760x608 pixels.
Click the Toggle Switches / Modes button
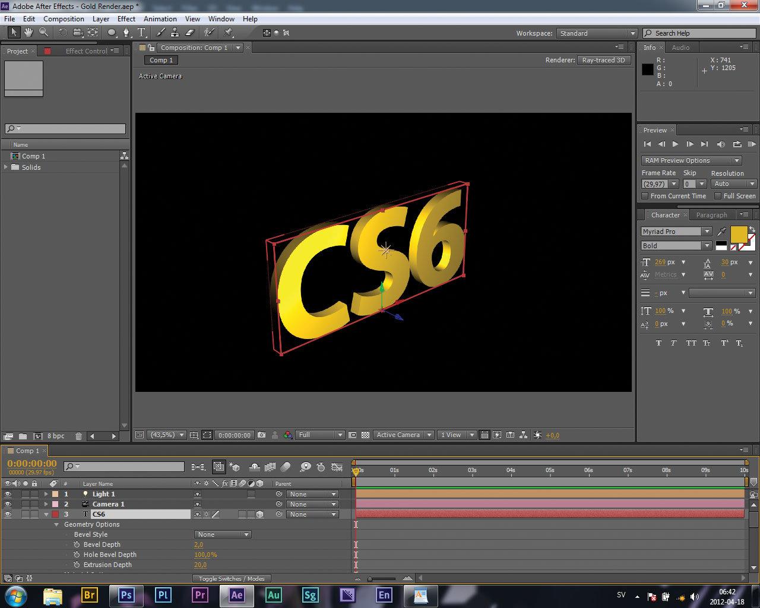232,578
